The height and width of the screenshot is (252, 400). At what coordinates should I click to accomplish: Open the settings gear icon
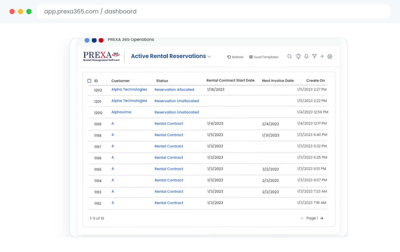330,56
